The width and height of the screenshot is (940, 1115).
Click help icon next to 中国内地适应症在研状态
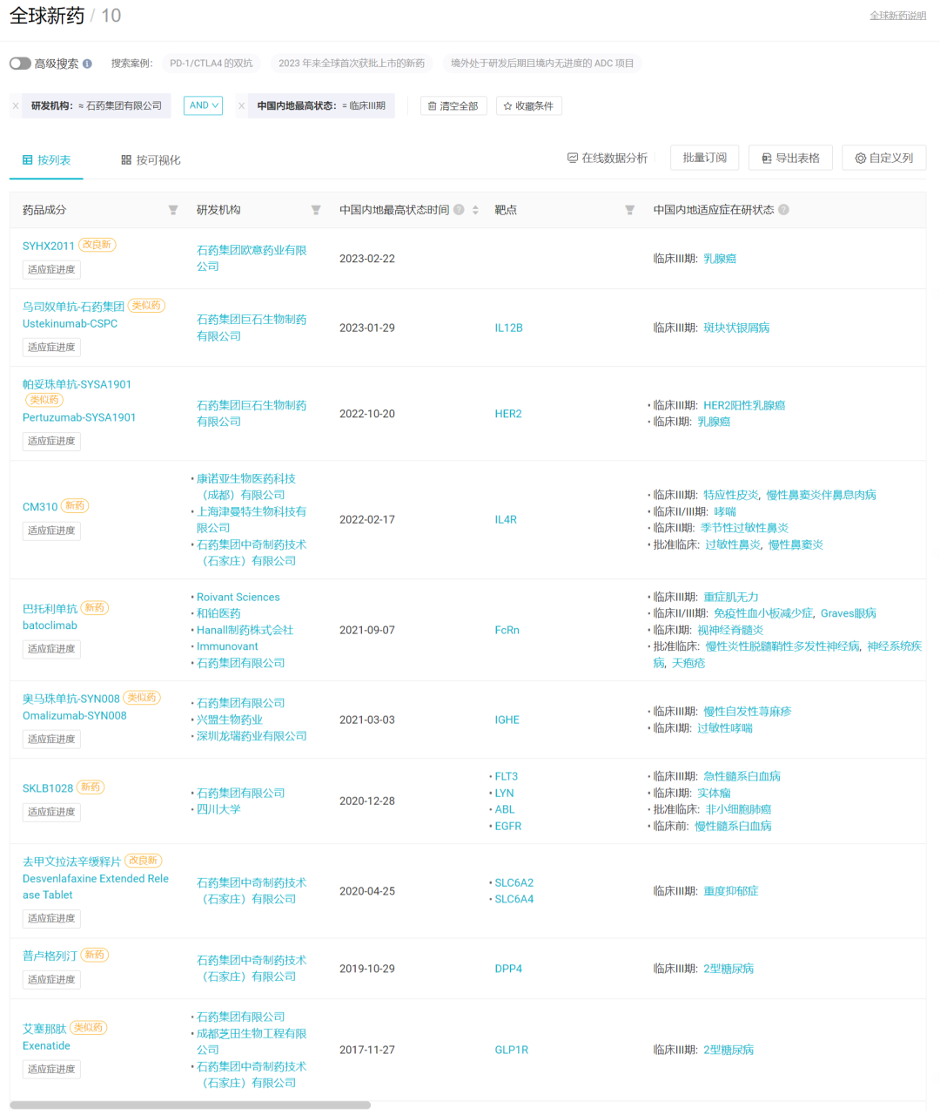[783, 210]
